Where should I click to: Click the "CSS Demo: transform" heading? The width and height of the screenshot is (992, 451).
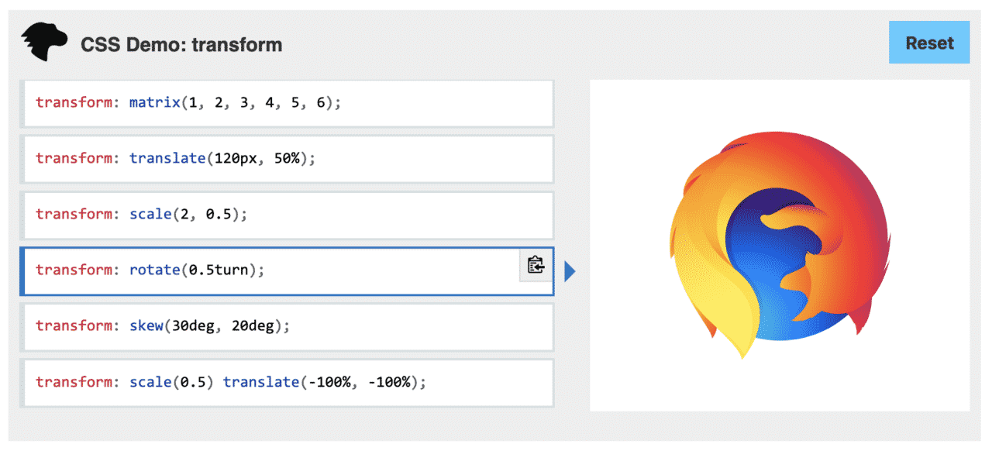click(x=181, y=44)
